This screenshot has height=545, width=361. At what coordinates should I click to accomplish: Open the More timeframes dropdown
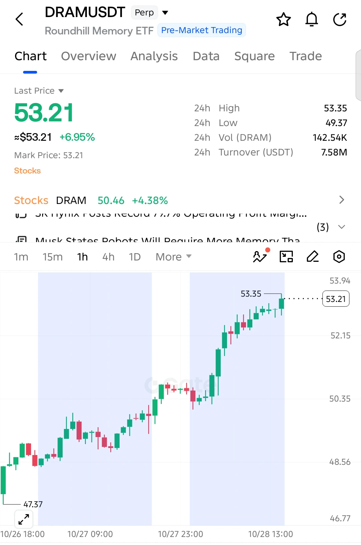pyautogui.click(x=173, y=257)
